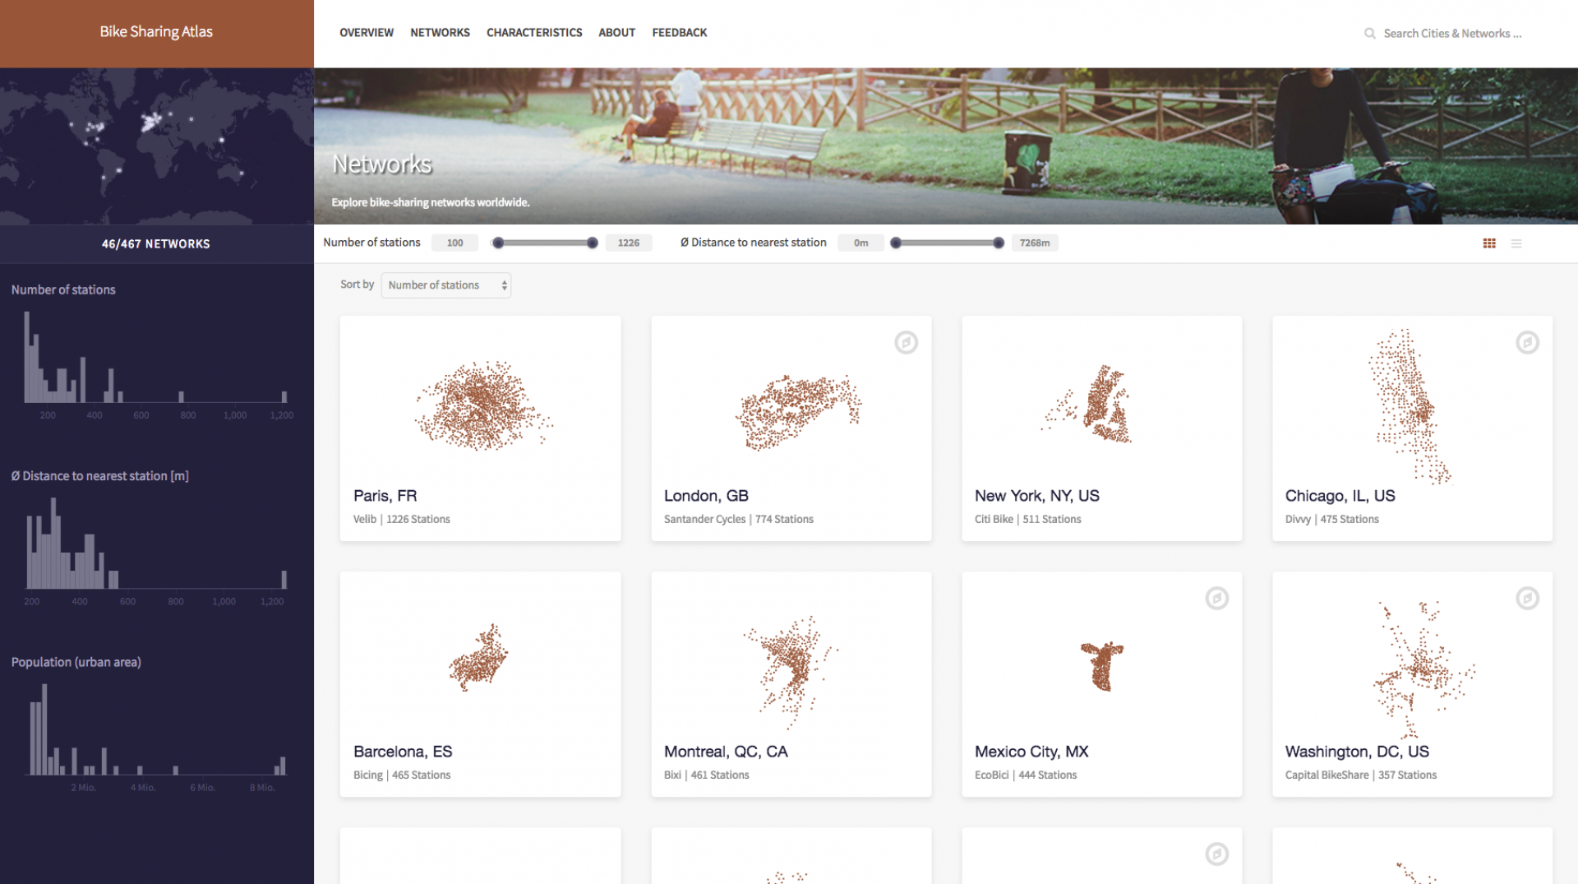Viewport: 1578px width, 884px height.
Task: Open the New York, NY, US card
Action: pos(1101,428)
